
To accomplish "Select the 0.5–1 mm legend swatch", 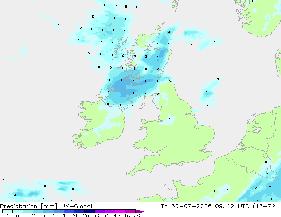I will (x=18, y=211).
